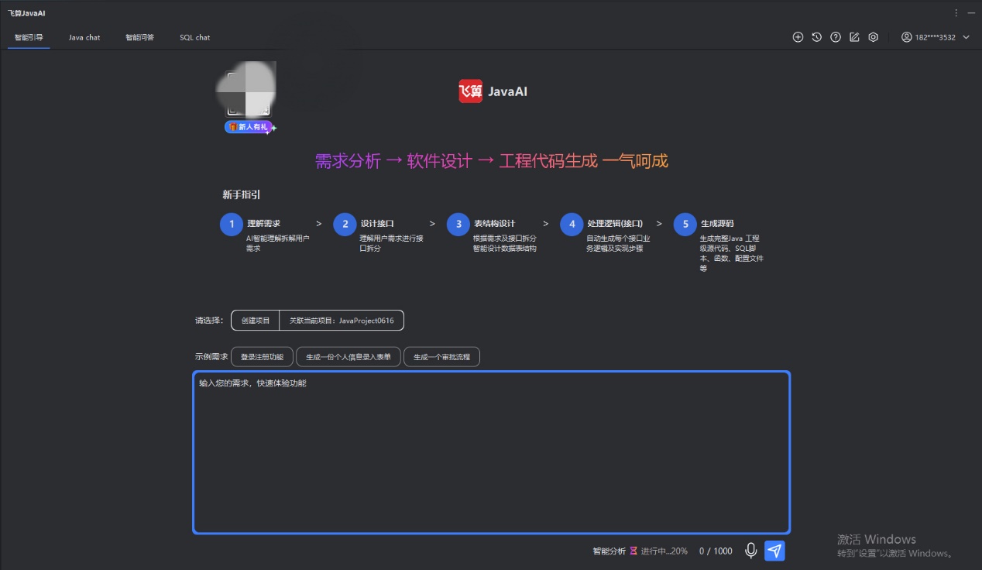Image resolution: width=982 pixels, height=570 pixels.
Task: Open the SQL chat tab
Action: 194,37
